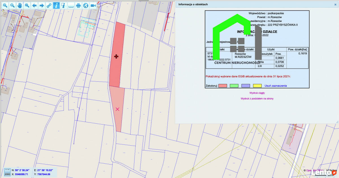
Task: Pick the green highlight color swatch
Action: click(234, 86)
